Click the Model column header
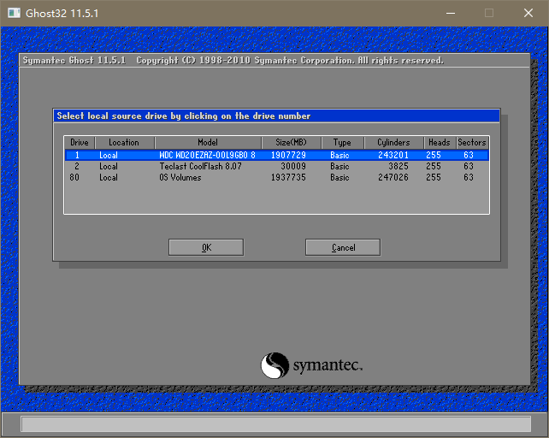The image size is (549, 438). (208, 143)
